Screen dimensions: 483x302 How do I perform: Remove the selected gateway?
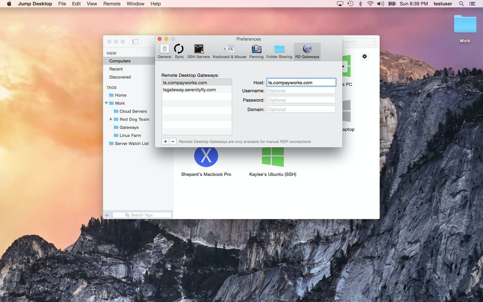click(x=173, y=141)
